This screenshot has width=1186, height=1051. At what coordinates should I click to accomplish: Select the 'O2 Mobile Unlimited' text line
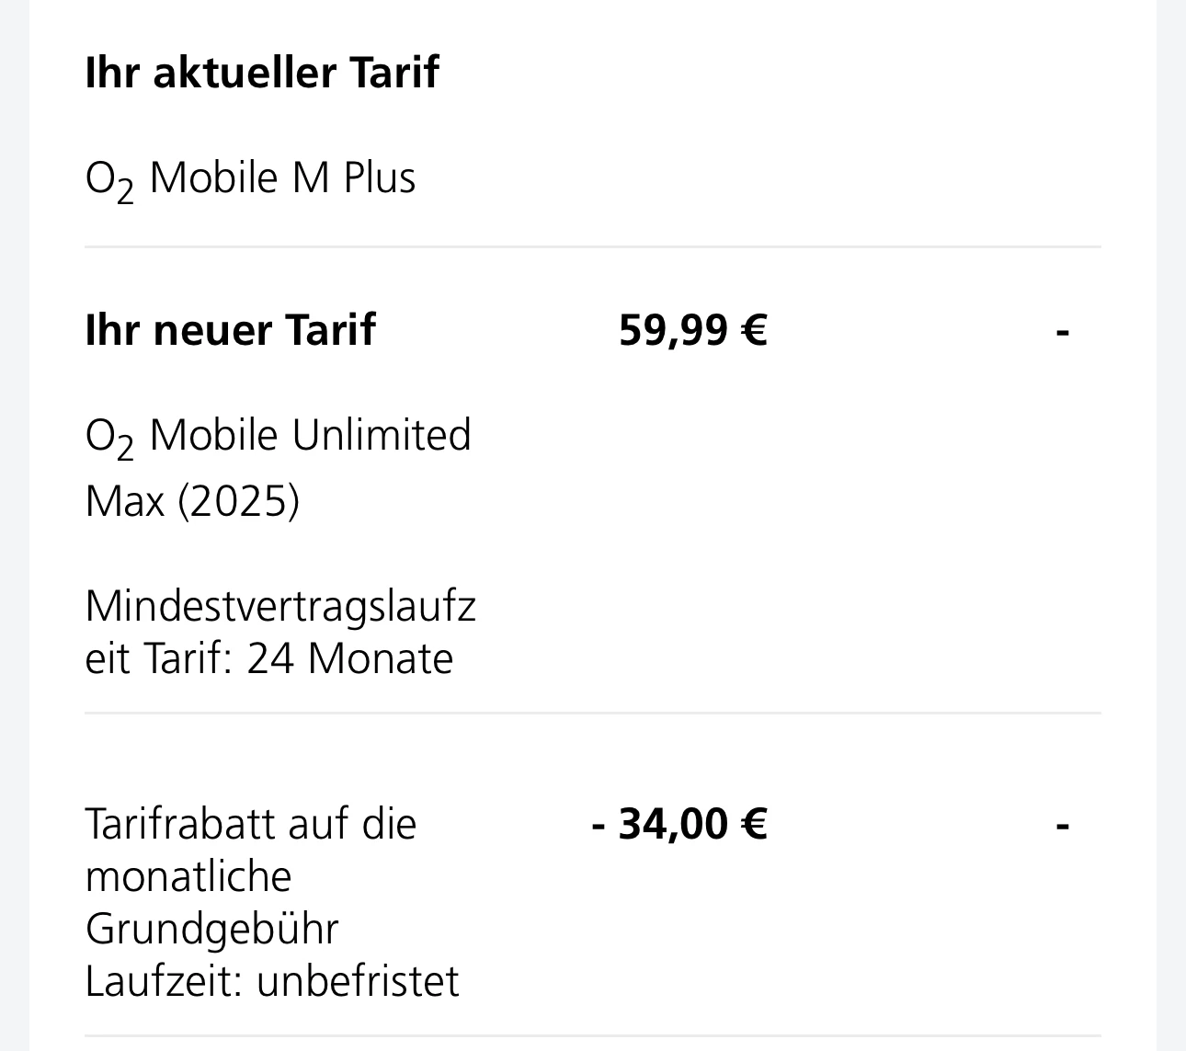click(x=278, y=437)
